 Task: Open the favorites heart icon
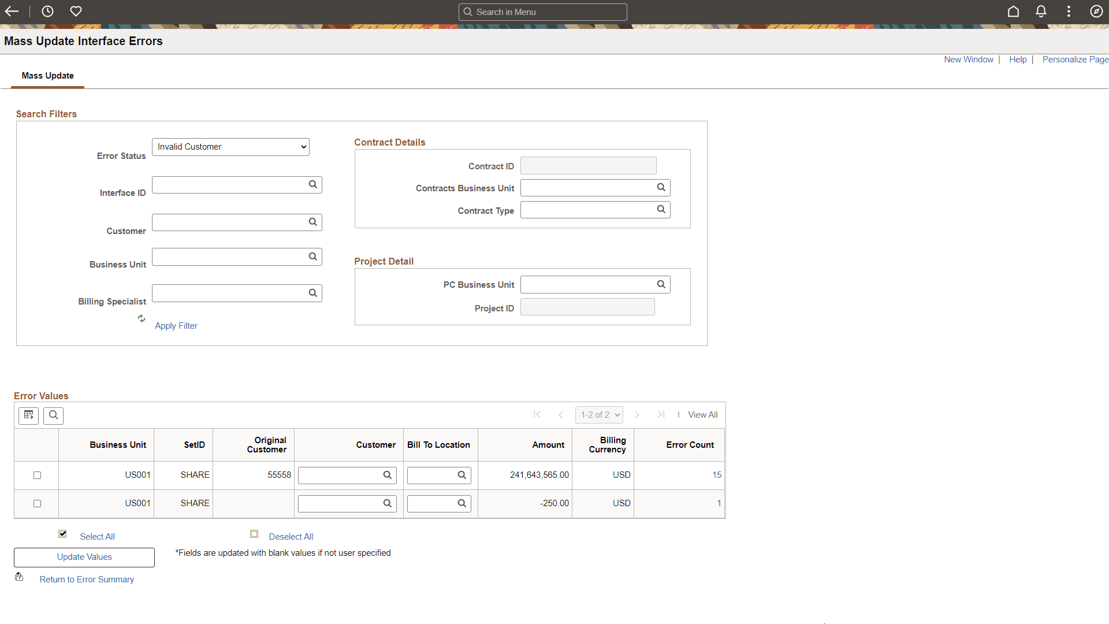click(x=76, y=12)
